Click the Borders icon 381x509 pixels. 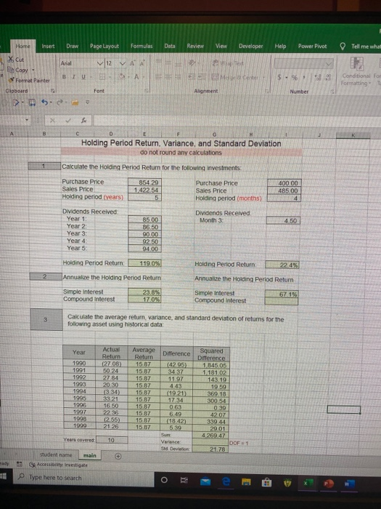[x=102, y=77]
